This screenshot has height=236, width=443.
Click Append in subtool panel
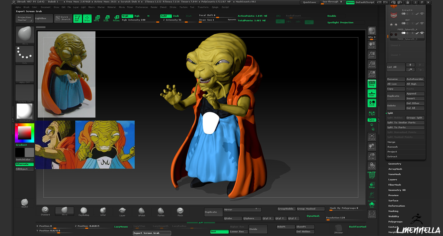[415, 93]
